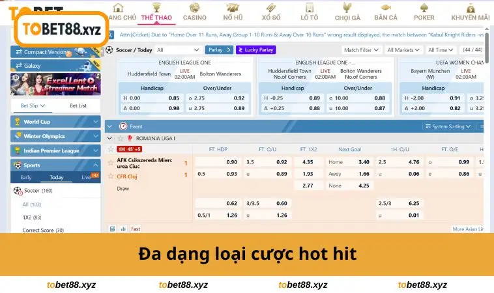Click the Fast bet label

click(136, 229)
